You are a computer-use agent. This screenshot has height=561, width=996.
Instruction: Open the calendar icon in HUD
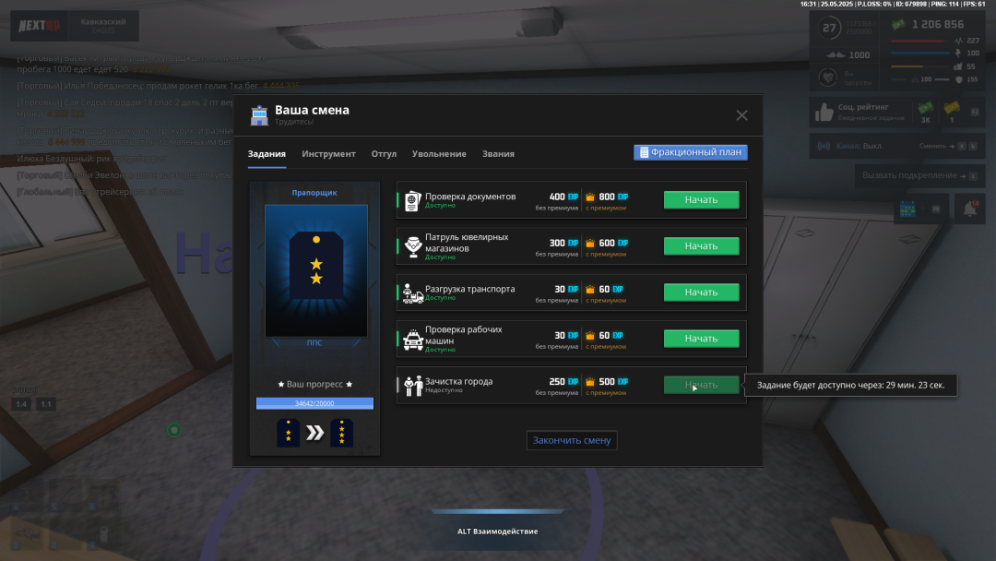(907, 209)
